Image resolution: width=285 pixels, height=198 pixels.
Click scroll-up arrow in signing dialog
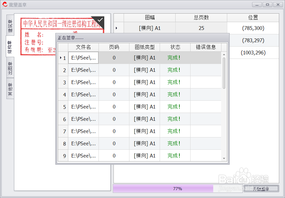(x=224, y=54)
